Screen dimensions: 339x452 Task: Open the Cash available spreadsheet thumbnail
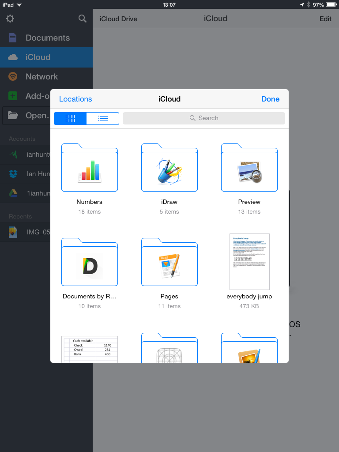click(90, 349)
